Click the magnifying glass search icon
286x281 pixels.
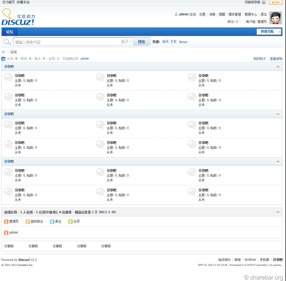[7, 42]
